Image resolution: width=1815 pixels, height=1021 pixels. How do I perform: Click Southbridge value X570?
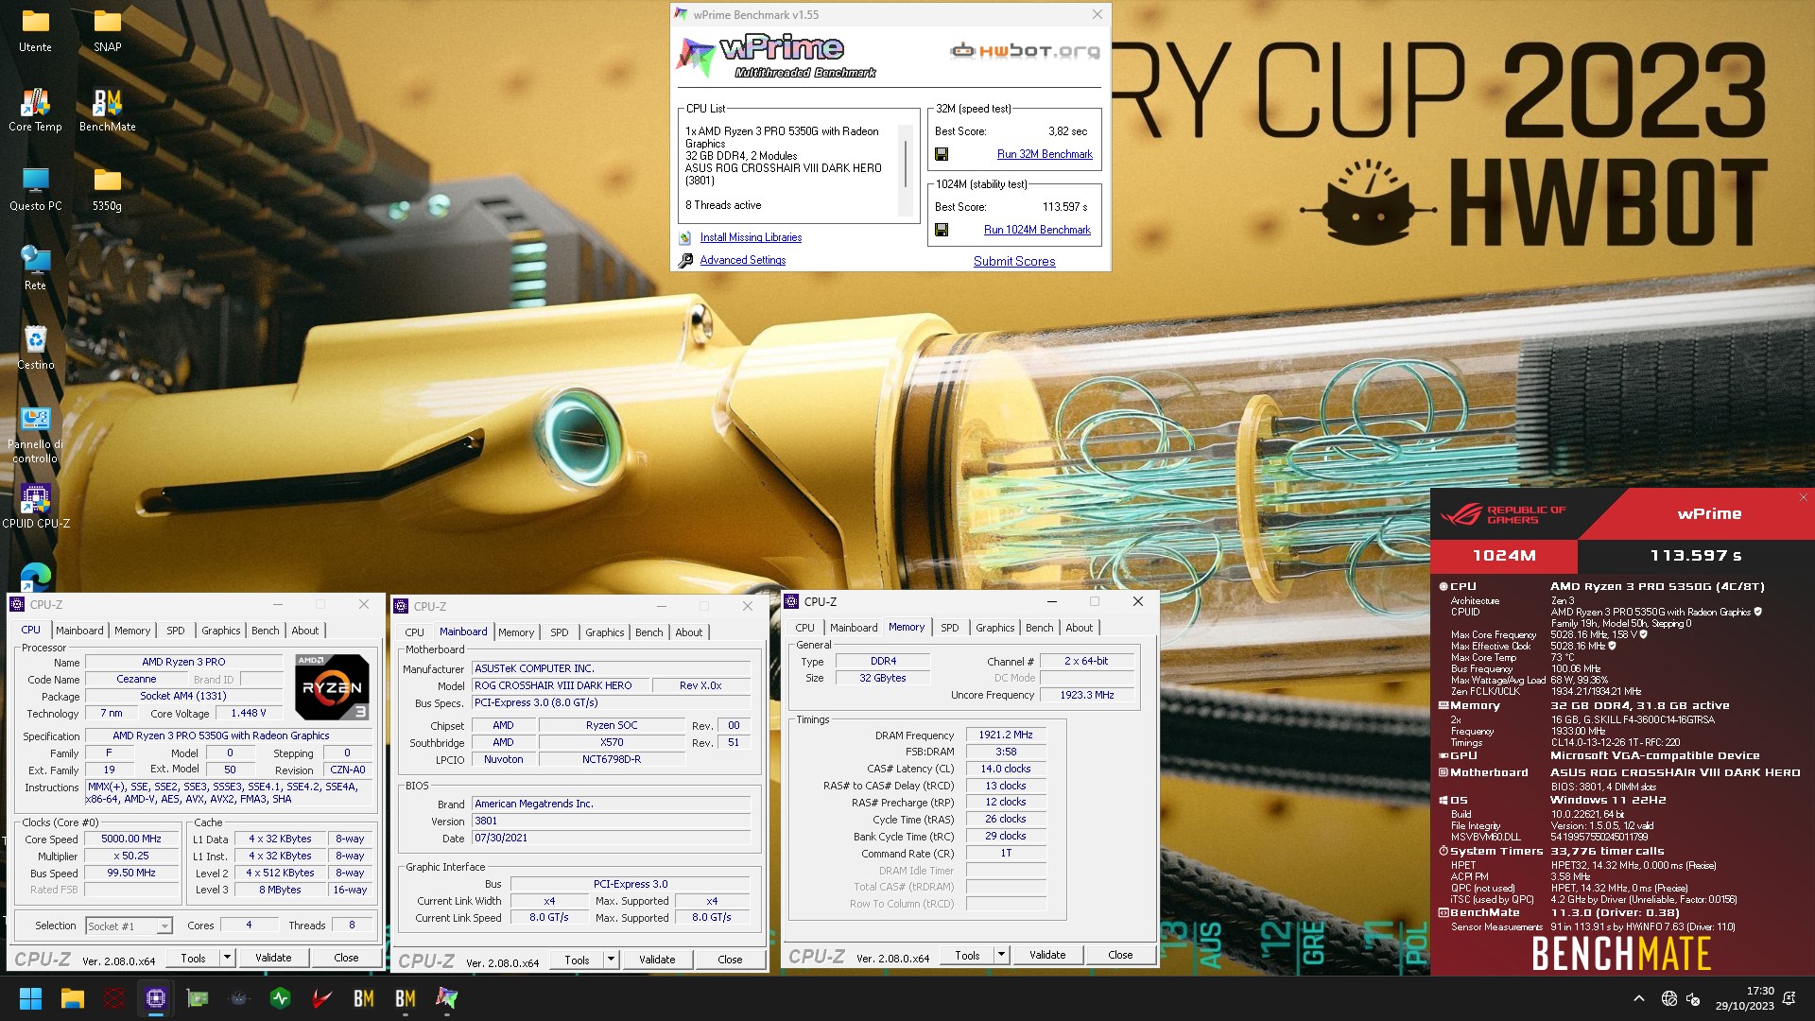click(x=612, y=743)
